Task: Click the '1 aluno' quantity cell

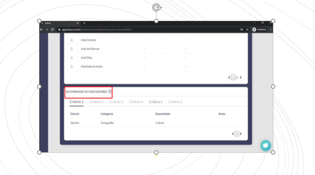Action: point(160,123)
